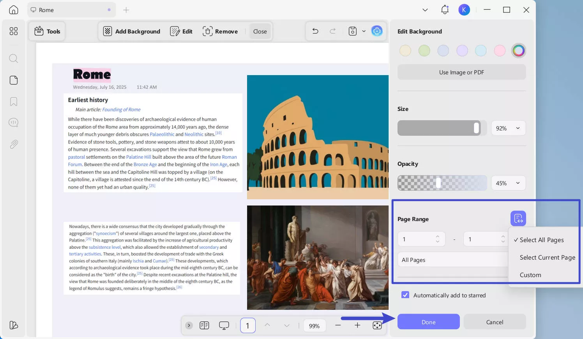Image resolution: width=583 pixels, height=339 pixels.
Task: Click the 99% zoom level field
Action: pyautogui.click(x=314, y=326)
